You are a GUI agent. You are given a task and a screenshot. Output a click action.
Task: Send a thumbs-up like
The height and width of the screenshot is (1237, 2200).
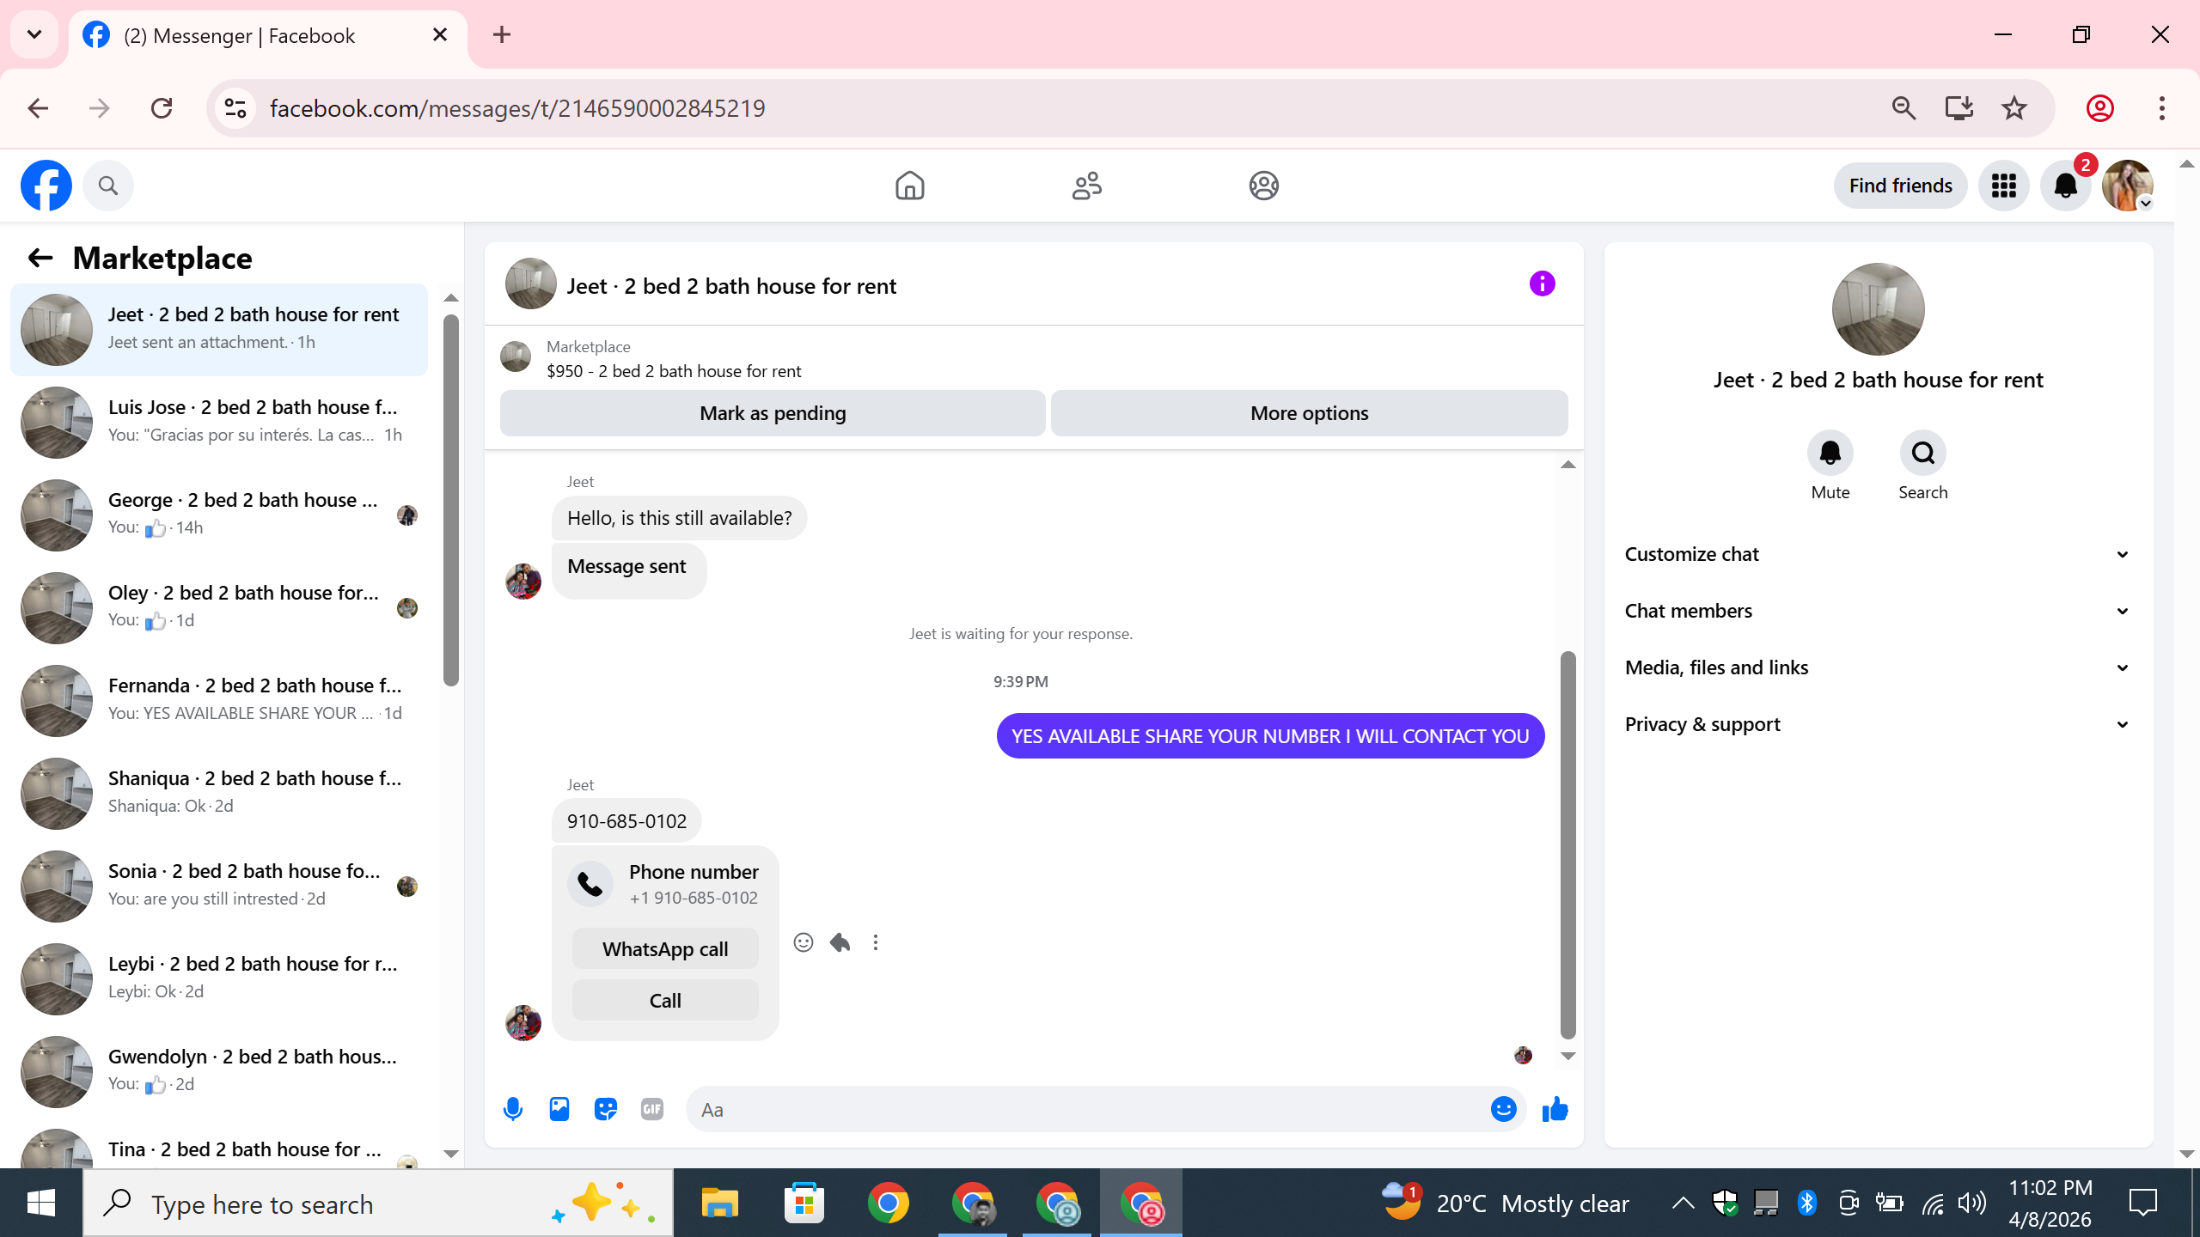[1555, 1109]
